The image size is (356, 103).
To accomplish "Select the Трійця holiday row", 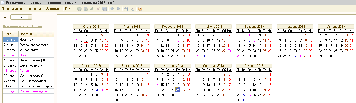I will (28, 71).
